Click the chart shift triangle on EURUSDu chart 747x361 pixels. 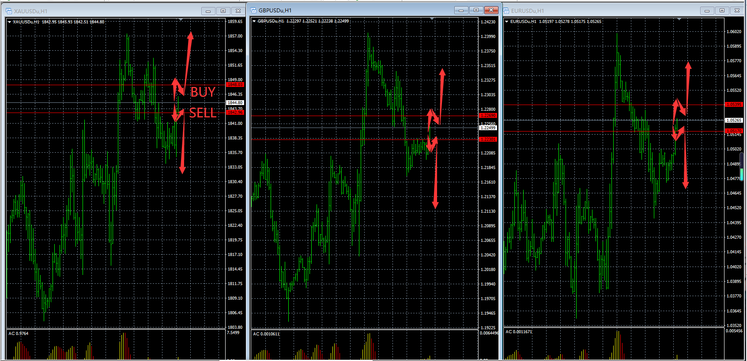(679, 19)
